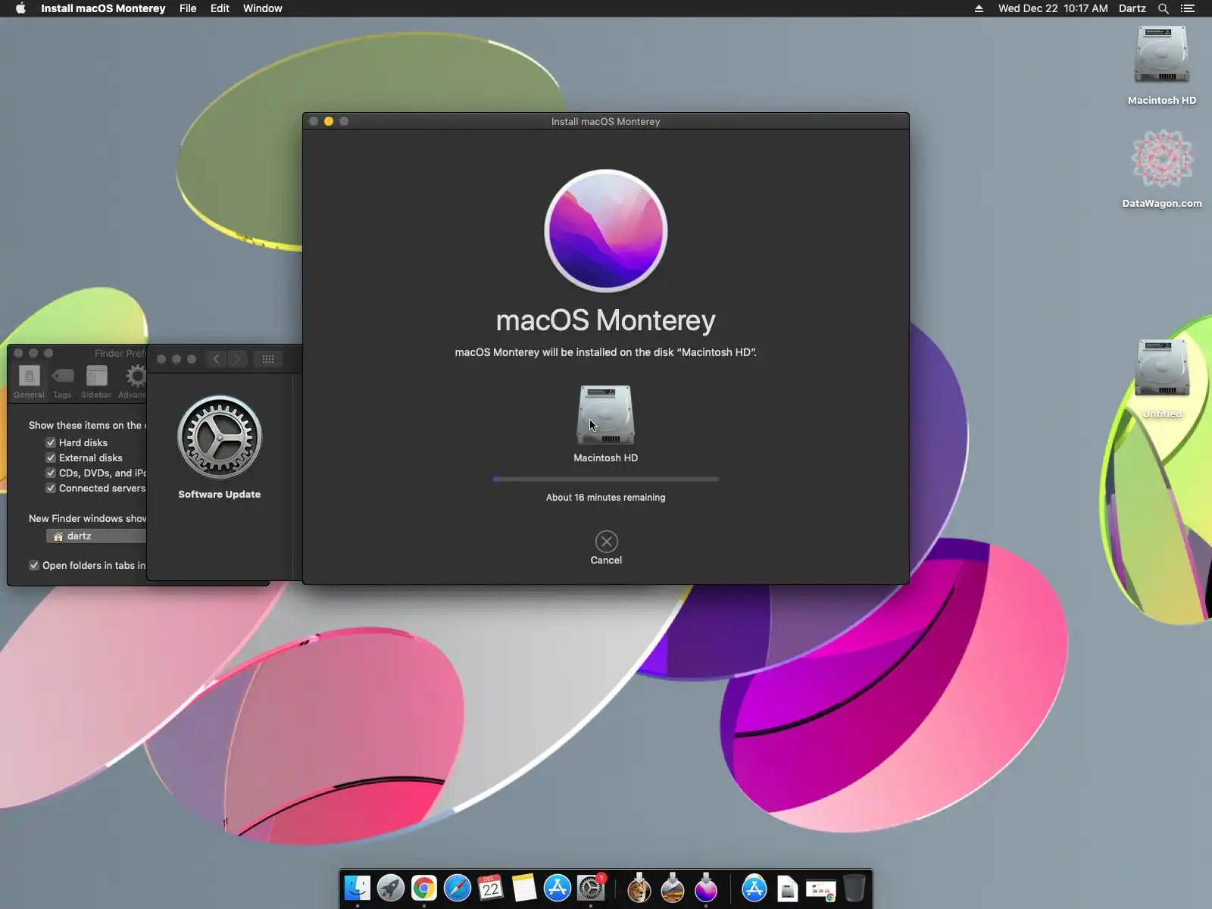Minimize the Install macOS Monterey window
This screenshot has width=1212, height=909.
[329, 121]
